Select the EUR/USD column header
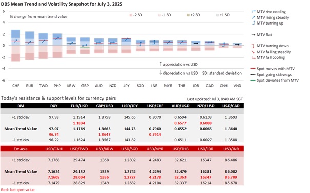Image resolution: width=310 pixels, height=193 pixels. pos(79,106)
